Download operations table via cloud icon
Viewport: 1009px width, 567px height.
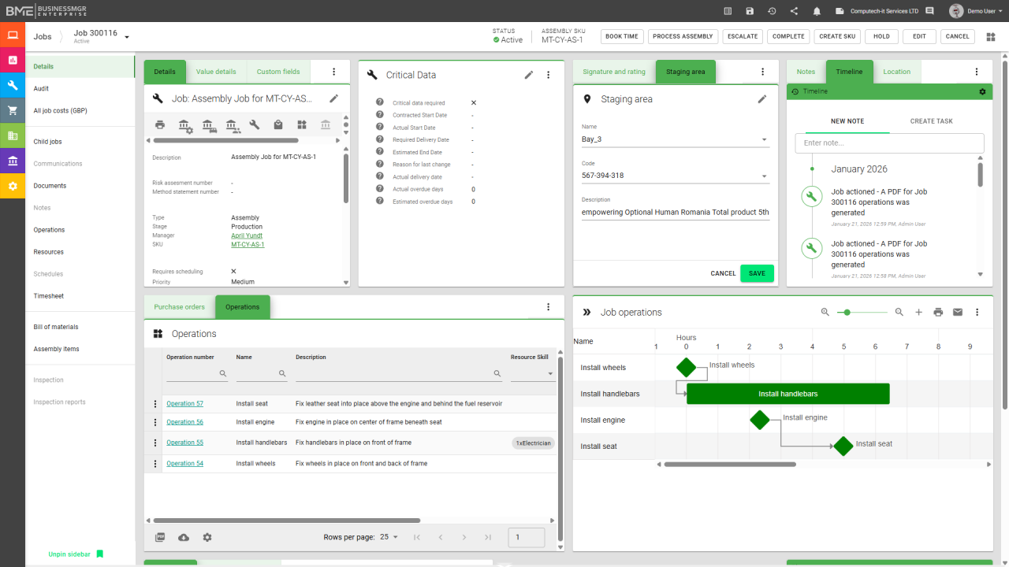[x=184, y=537]
